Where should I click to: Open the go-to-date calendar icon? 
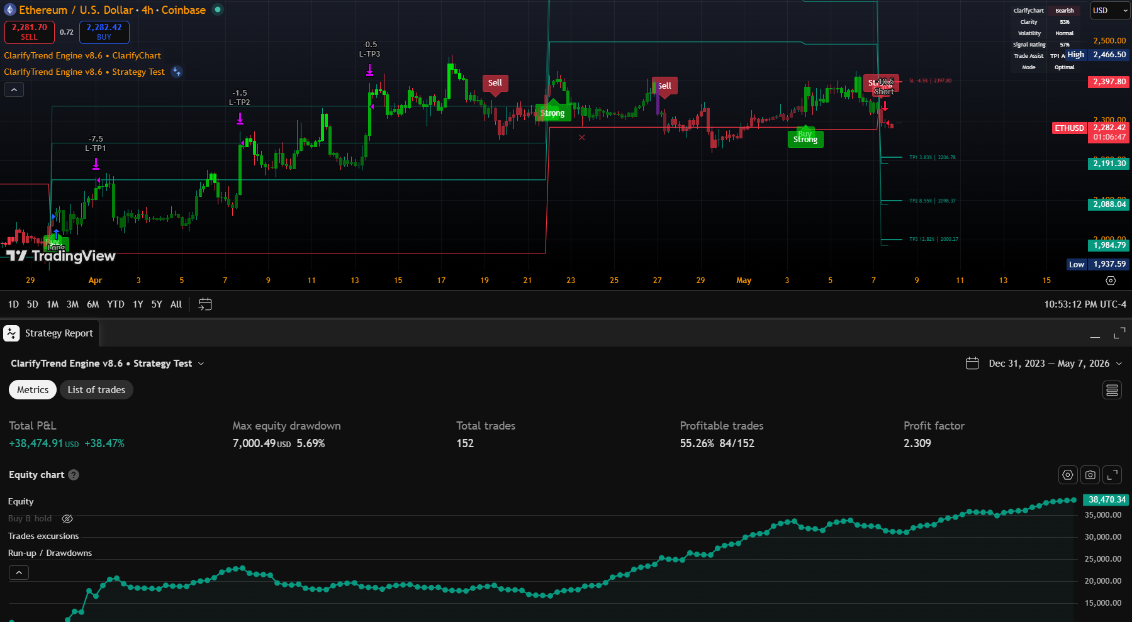point(205,304)
